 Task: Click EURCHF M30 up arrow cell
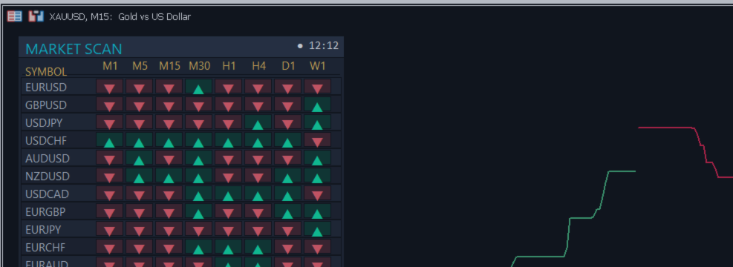pos(199,246)
